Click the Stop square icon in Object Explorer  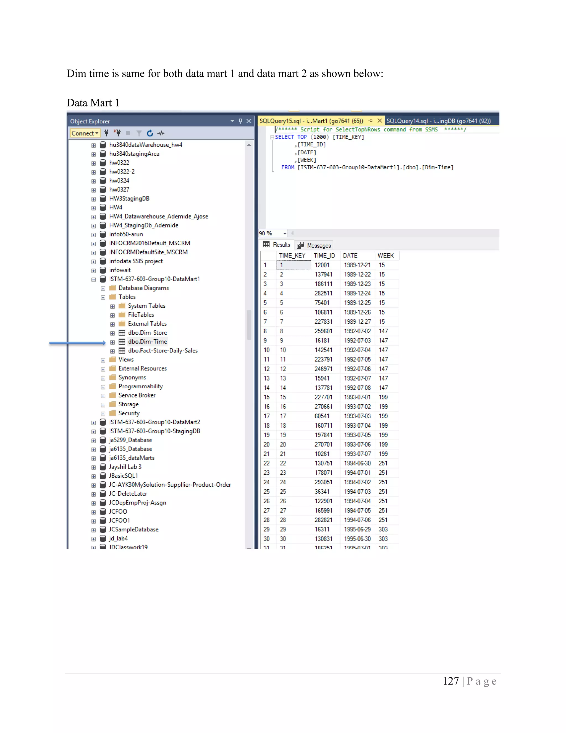tap(128, 133)
